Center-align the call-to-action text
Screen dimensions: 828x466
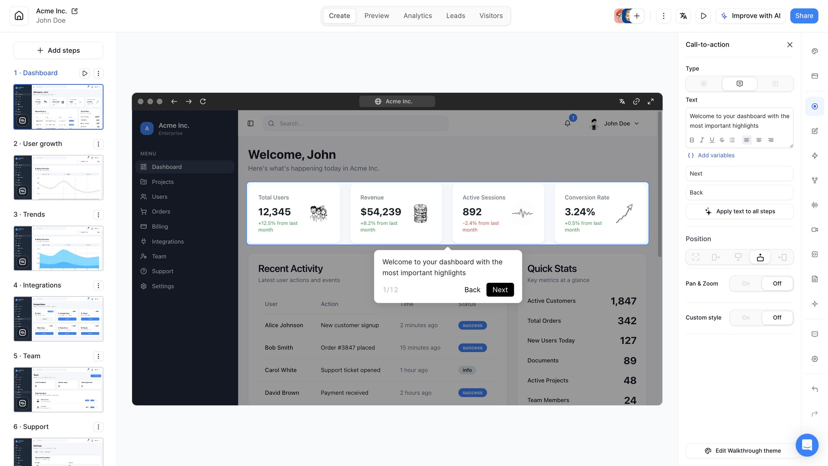(x=759, y=140)
